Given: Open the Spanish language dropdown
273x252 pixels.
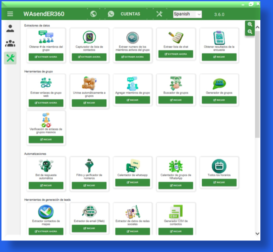Looking at the screenshot, I should pos(187,14).
